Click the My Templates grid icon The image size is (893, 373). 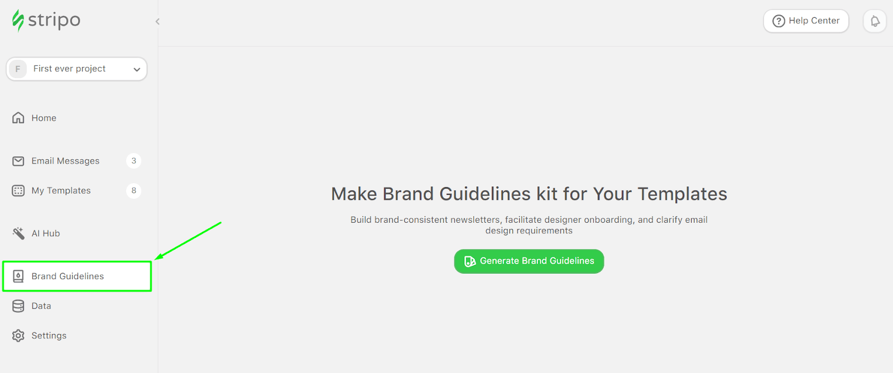coord(18,190)
